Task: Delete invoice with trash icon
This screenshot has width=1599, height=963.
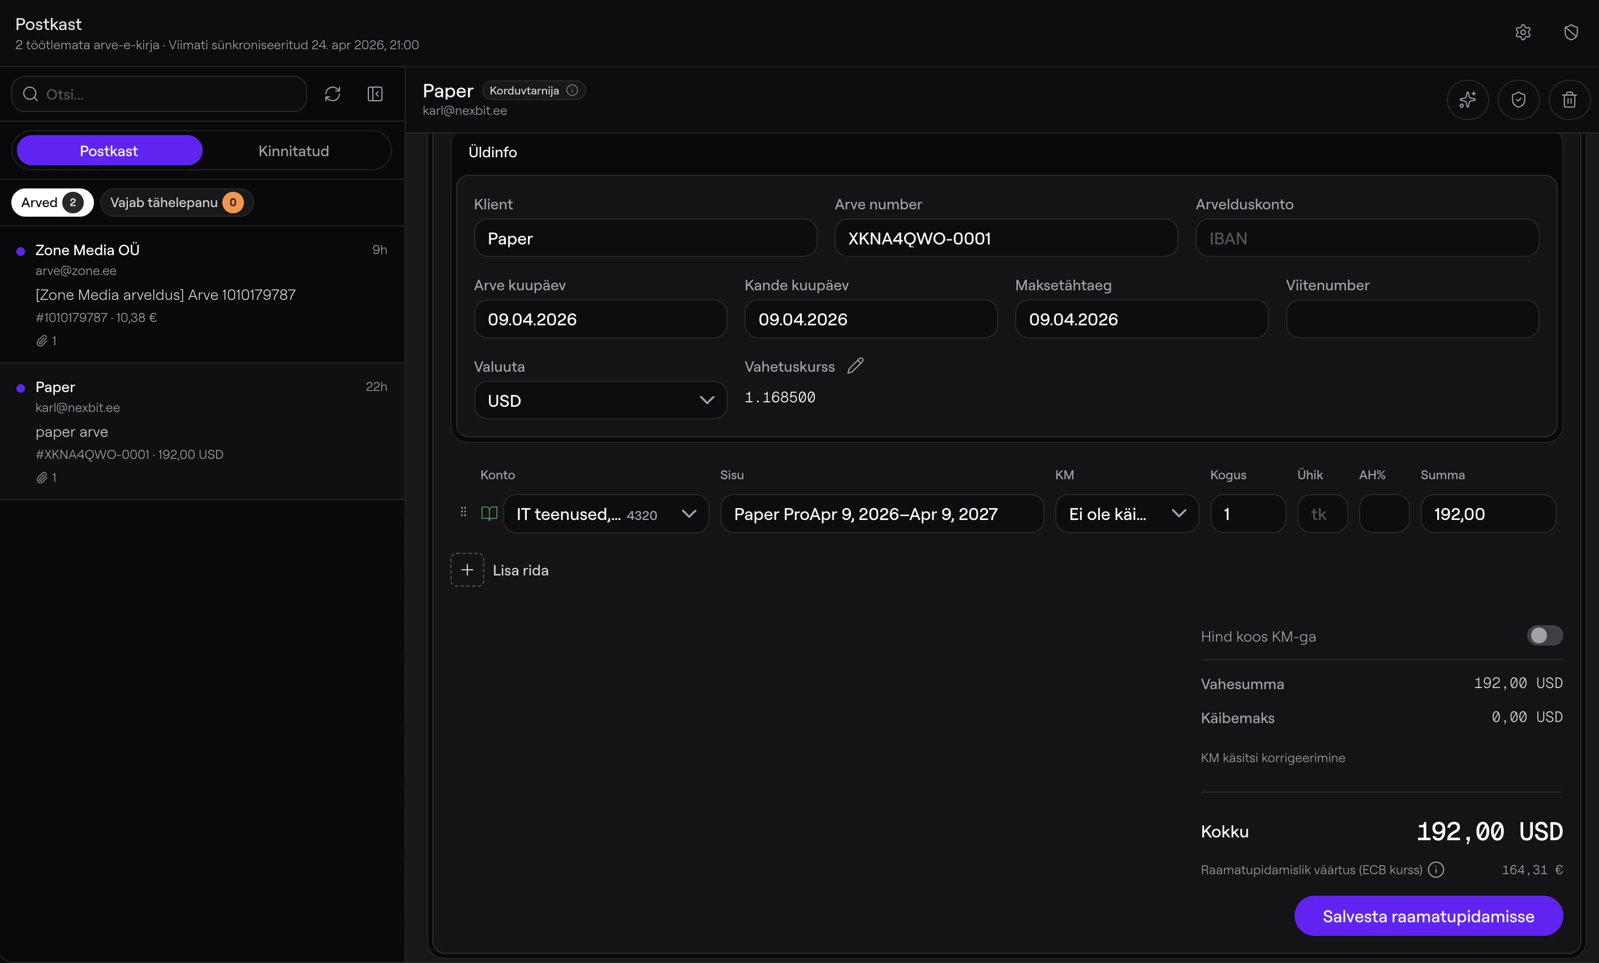Action: coord(1568,100)
